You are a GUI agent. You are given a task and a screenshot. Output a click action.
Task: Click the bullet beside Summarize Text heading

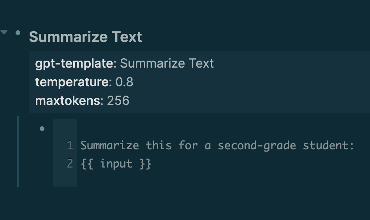pyautogui.click(x=18, y=33)
